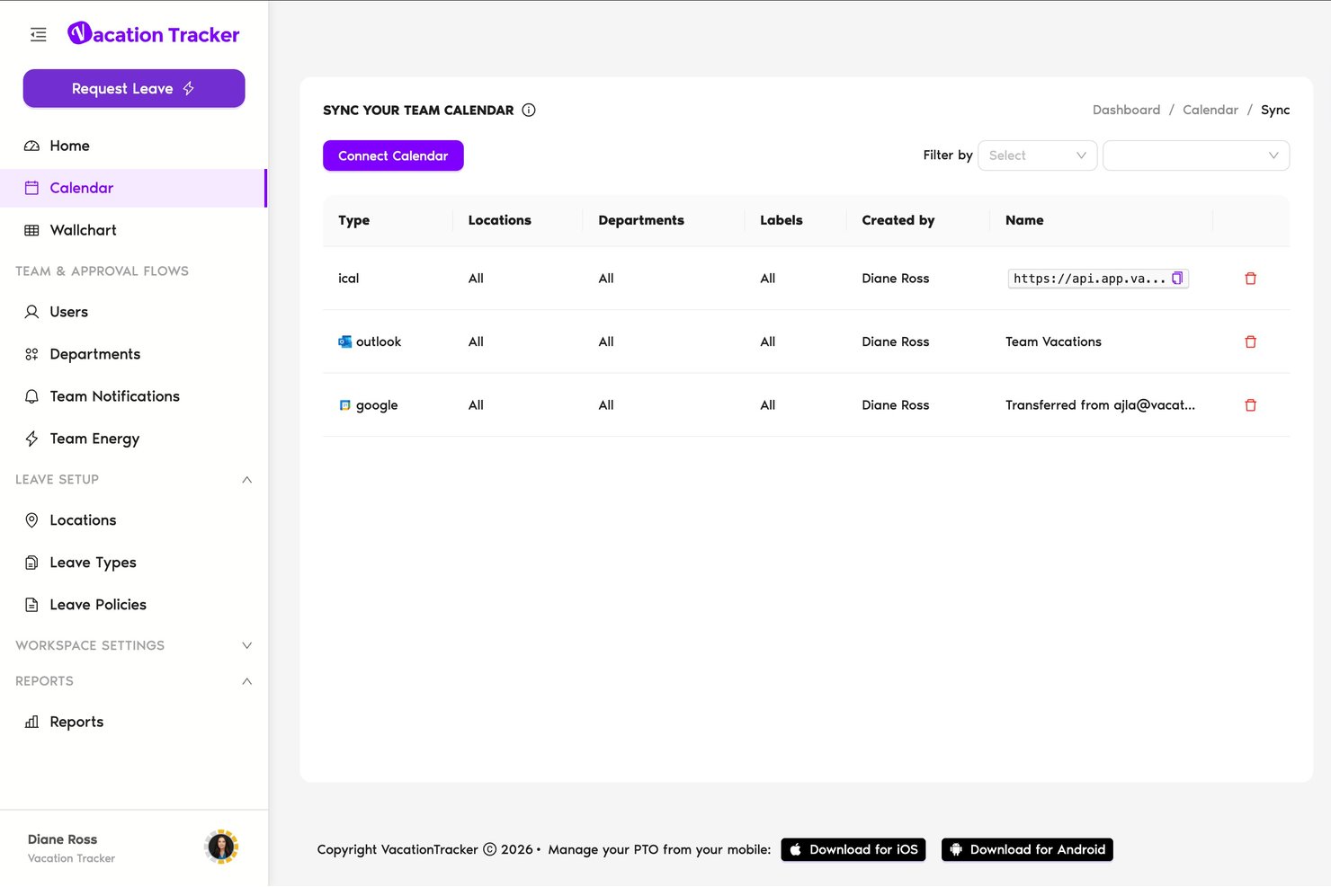Click the Created by column header

[x=898, y=220]
